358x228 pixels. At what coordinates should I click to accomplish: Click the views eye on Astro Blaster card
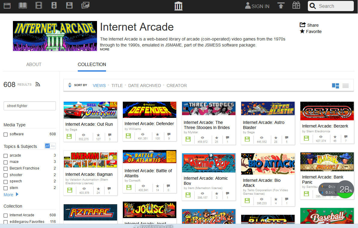point(262,137)
